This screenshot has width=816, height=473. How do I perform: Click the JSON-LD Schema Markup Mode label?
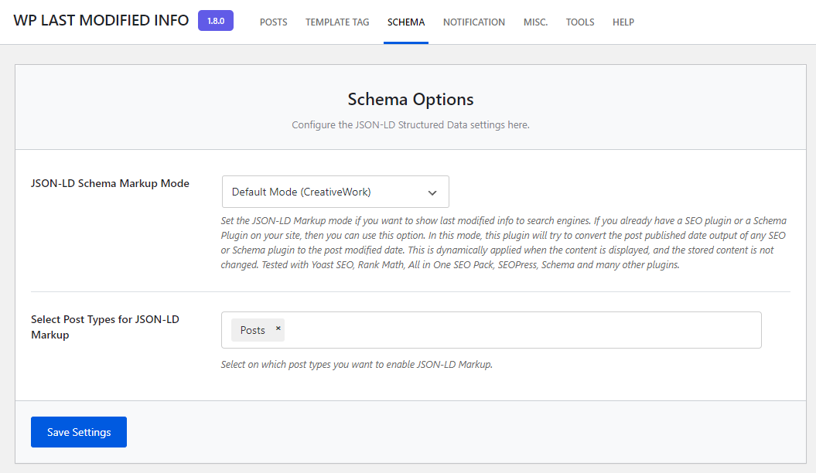click(x=110, y=183)
